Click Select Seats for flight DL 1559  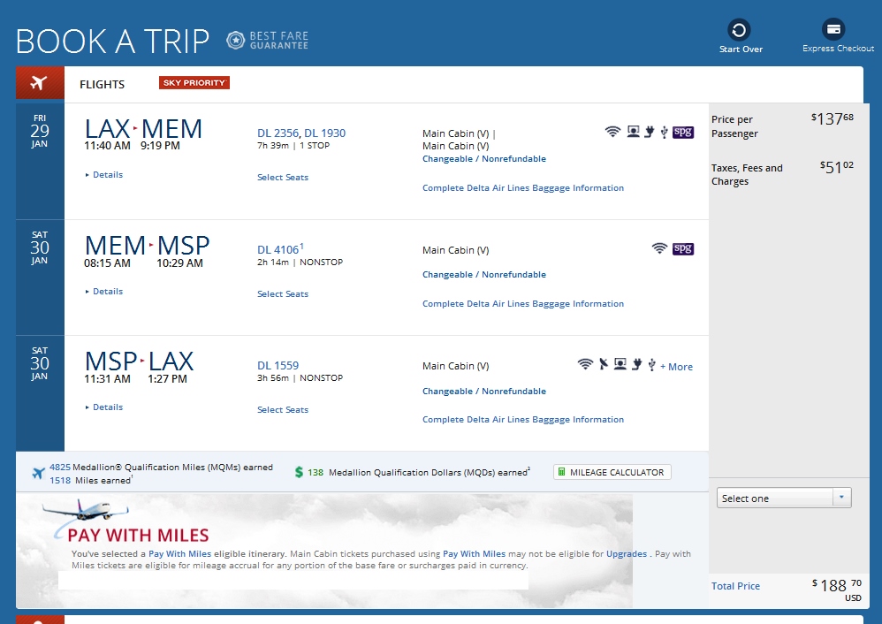pyautogui.click(x=283, y=410)
